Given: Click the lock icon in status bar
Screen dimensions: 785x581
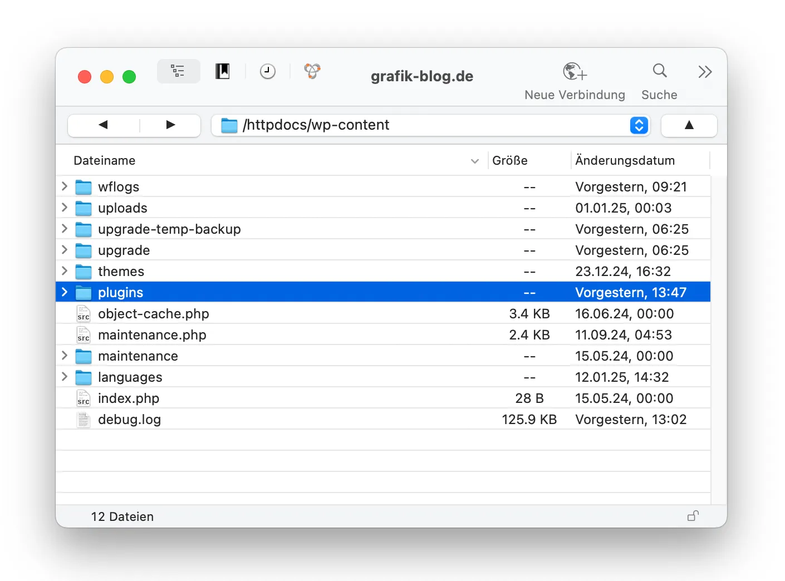Looking at the screenshot, I should coord(693,516).
